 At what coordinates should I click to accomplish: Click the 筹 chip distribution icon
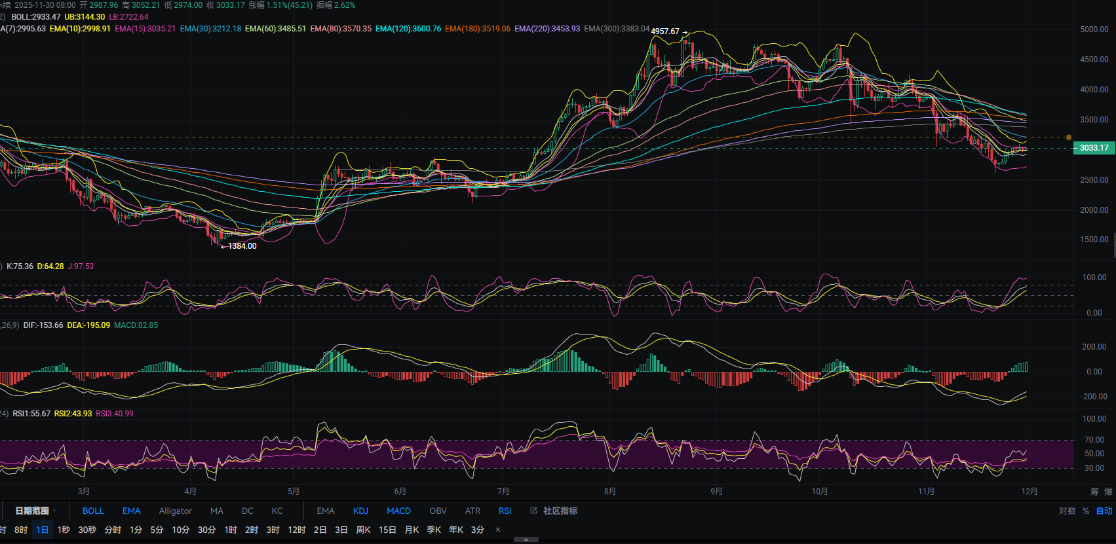pos(1094,492)
